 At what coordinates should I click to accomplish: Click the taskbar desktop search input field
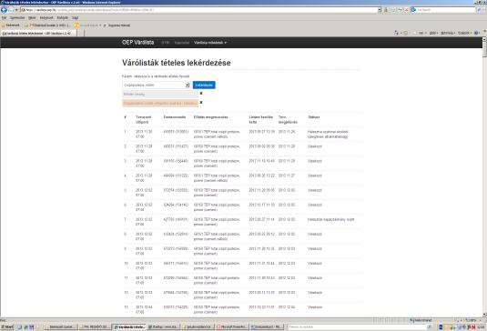tap(357, 327)
